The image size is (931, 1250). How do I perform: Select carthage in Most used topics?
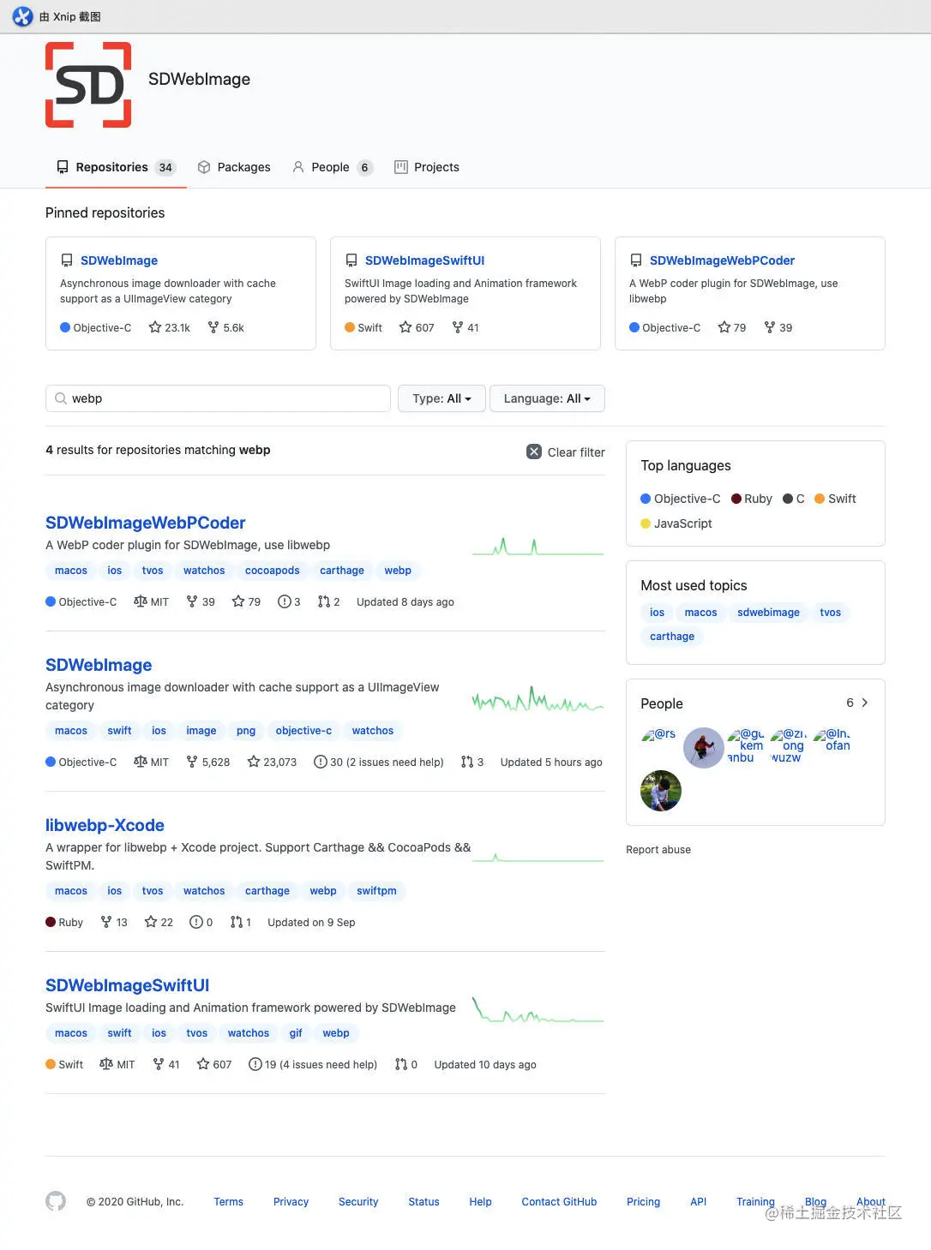[672, 637]
